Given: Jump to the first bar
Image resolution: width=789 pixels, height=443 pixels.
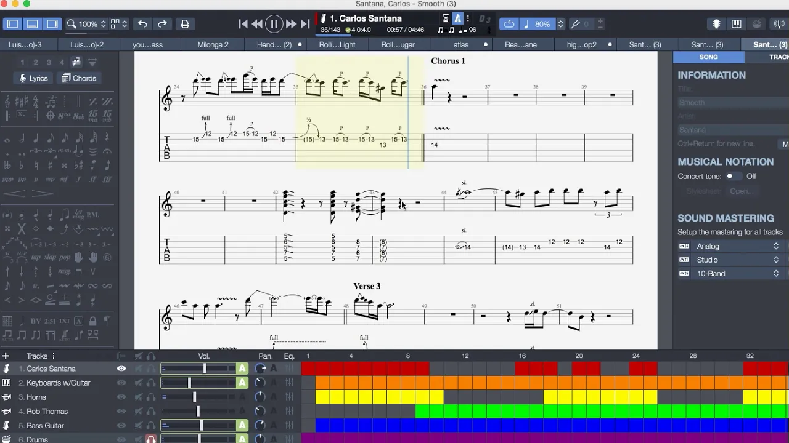Looking at the screenshot, I should (x=243, y=24).
